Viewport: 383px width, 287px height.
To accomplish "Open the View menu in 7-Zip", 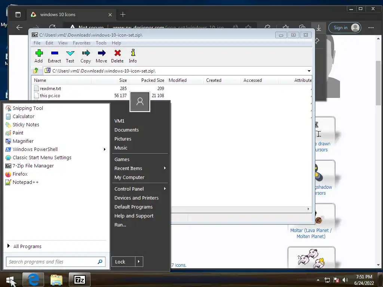I will pyautogui.click(x=63, y=43).
